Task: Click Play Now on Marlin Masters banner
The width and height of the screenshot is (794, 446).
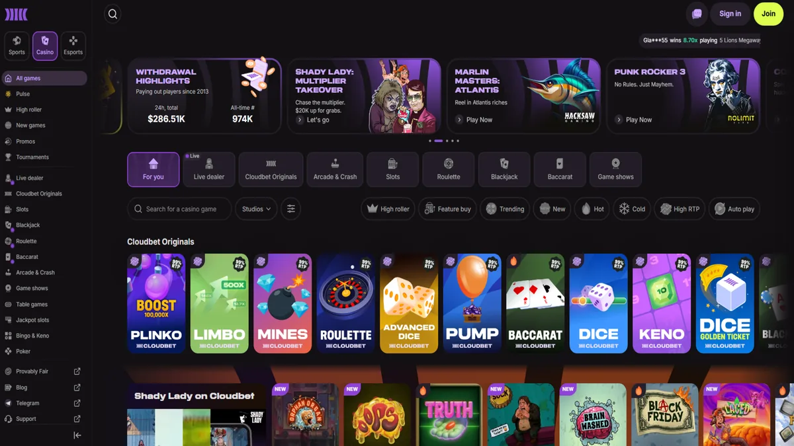Action: coord(474,120)
